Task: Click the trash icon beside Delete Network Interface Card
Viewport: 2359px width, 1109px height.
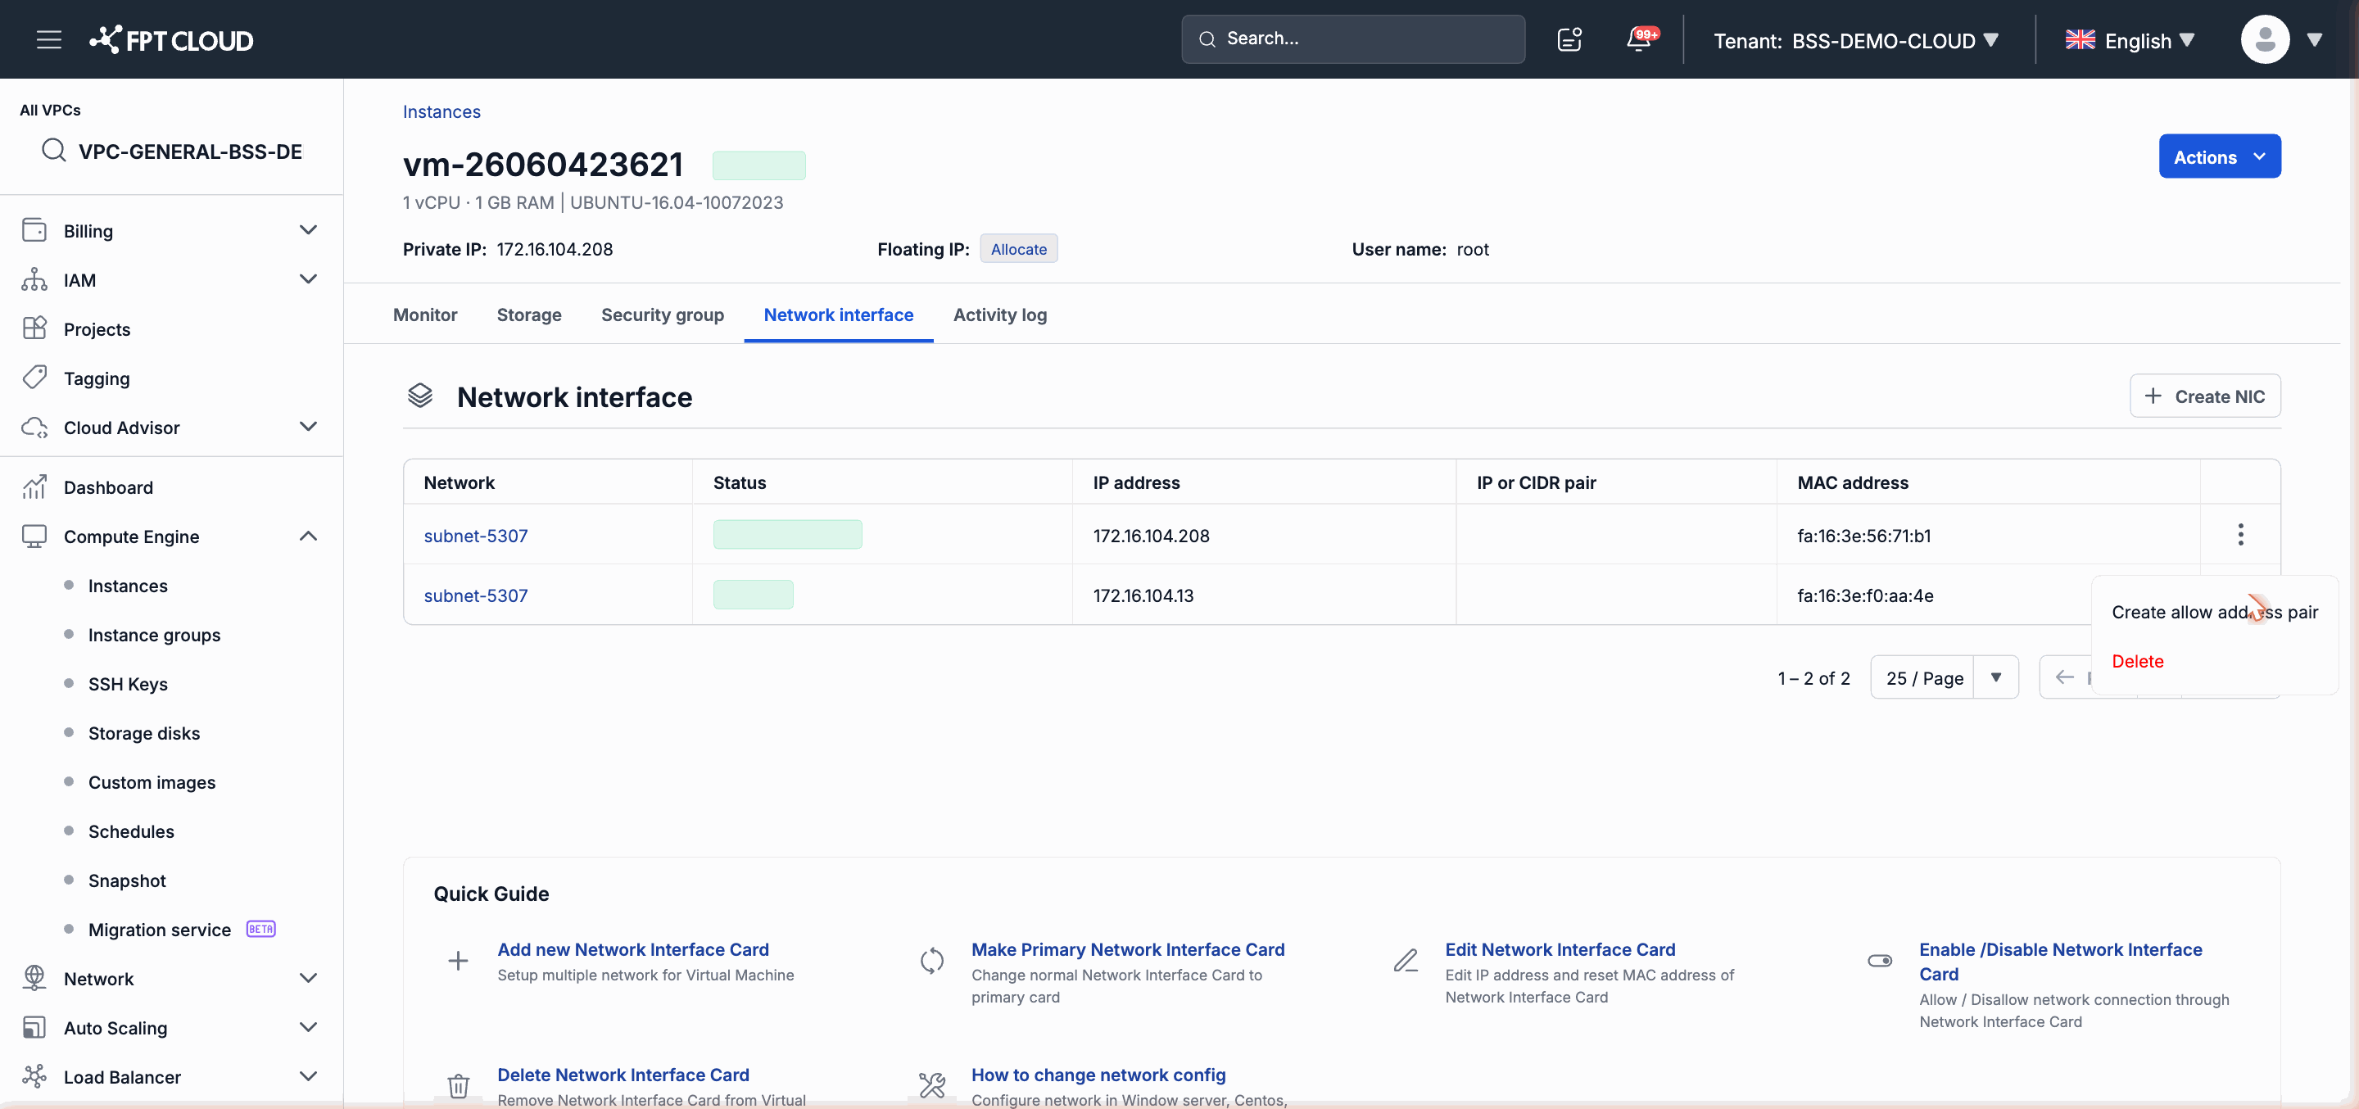Action: [458, 1085]
